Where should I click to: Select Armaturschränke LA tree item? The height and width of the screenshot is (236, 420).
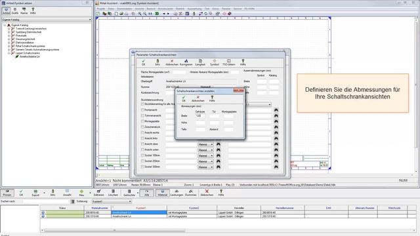30,57
